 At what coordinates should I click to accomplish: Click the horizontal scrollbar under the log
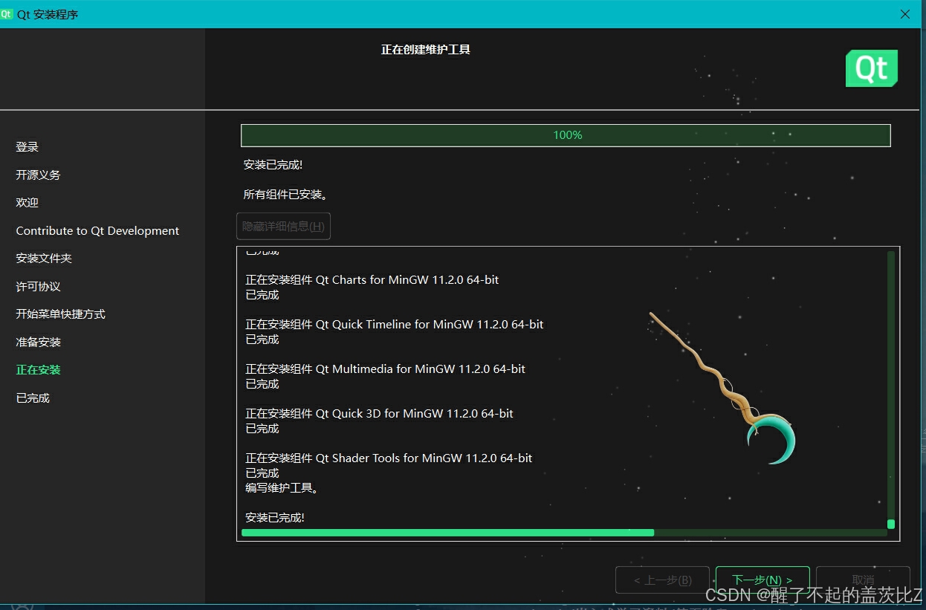coord(564,533)
